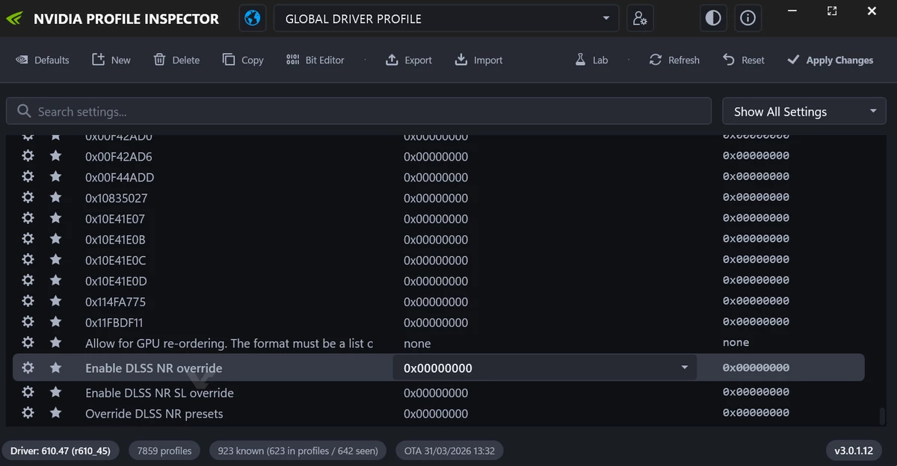Toggle favorite star on the 0x10E41E07 row
Image resolution: width=897 pixels, height=466 pixels.
55,218
